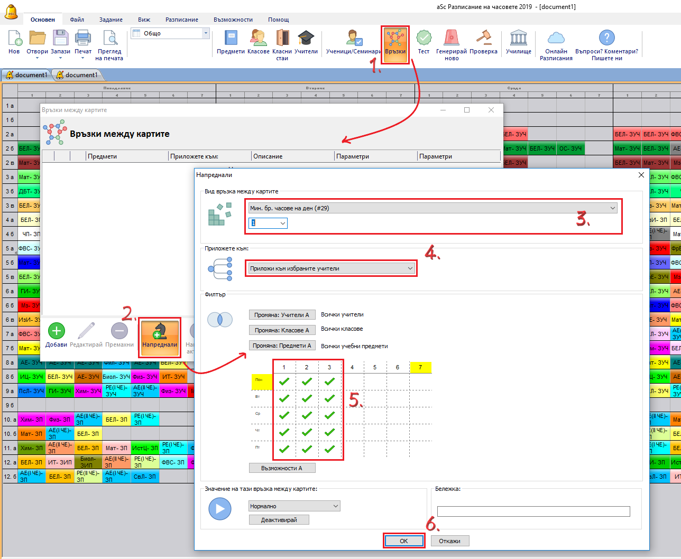Click the Бележка (Note) text field
This screenshot has height=559, width=681.
pyautogui.click(x=533, y=511)
